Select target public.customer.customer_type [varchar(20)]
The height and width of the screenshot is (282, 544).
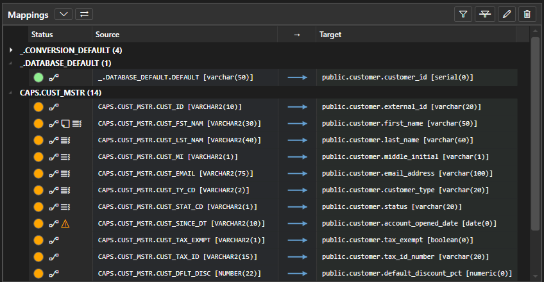pos(405,190)
